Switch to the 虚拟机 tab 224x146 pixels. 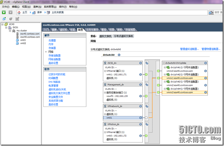coord(63,30)
